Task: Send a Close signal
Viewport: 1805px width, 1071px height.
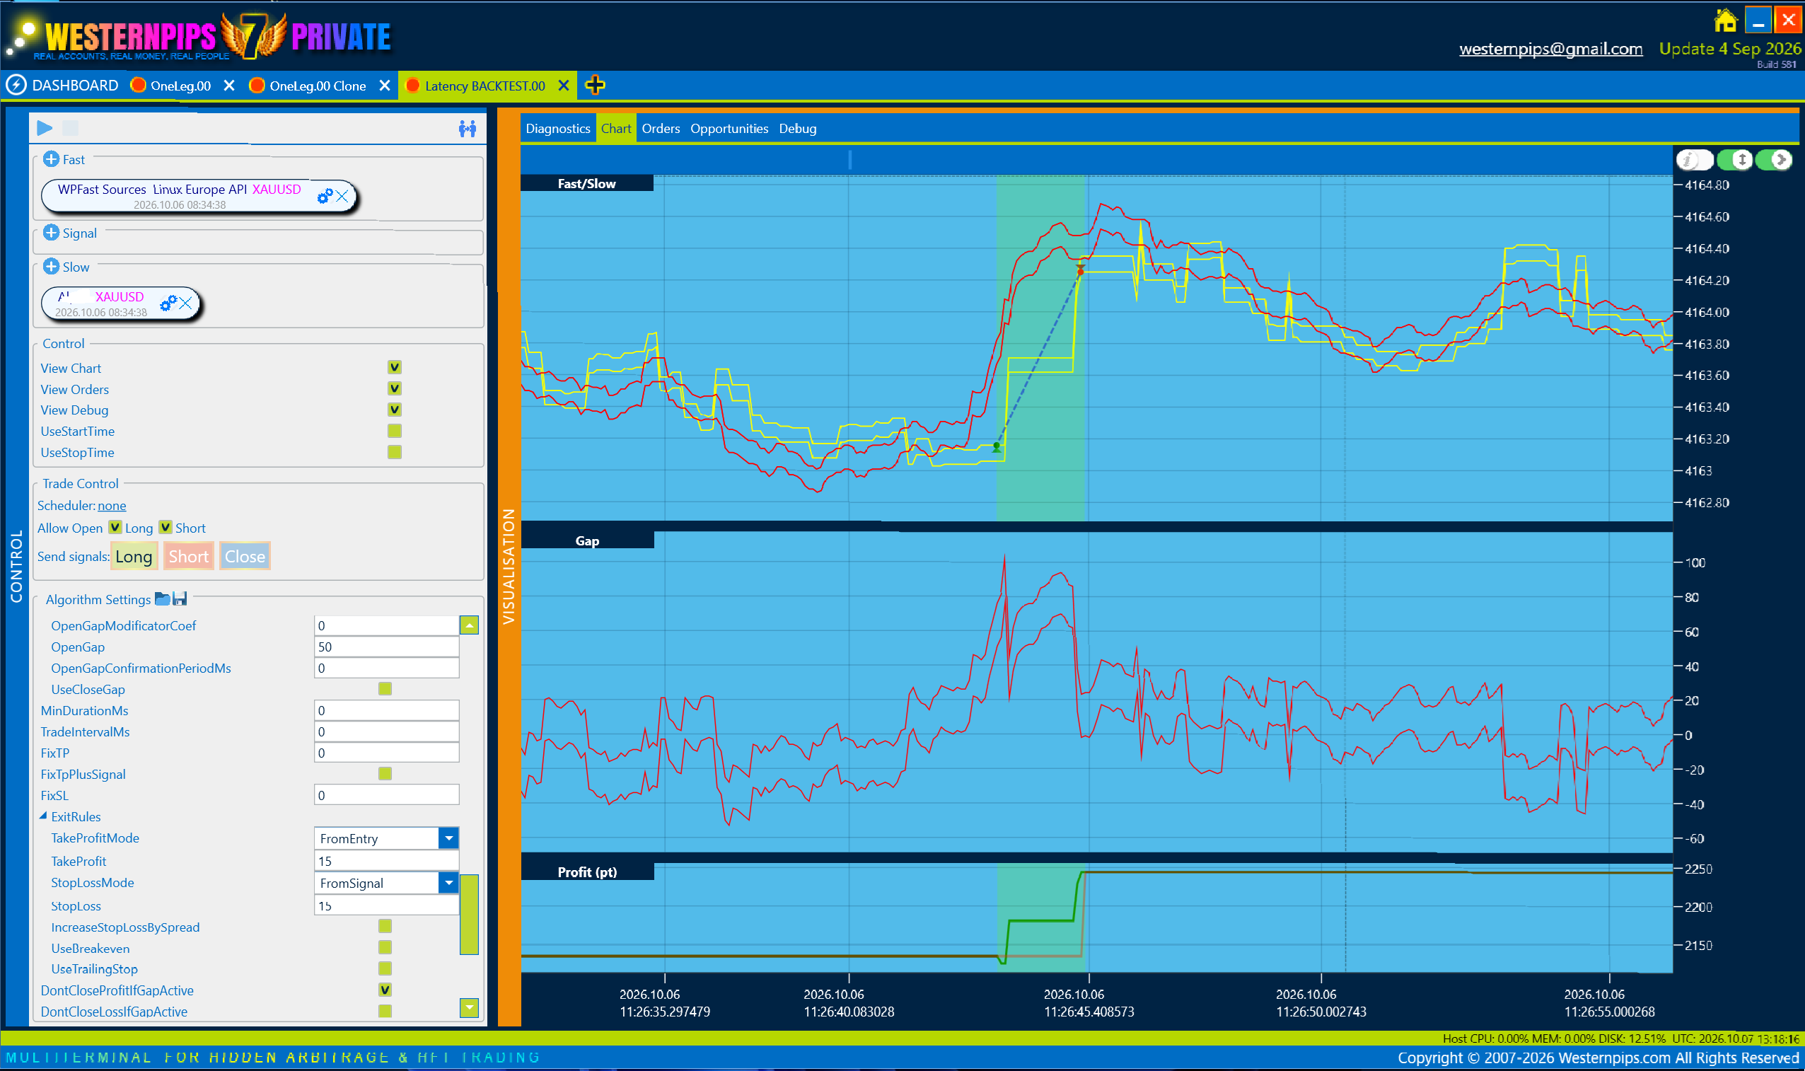Action: 245,556
